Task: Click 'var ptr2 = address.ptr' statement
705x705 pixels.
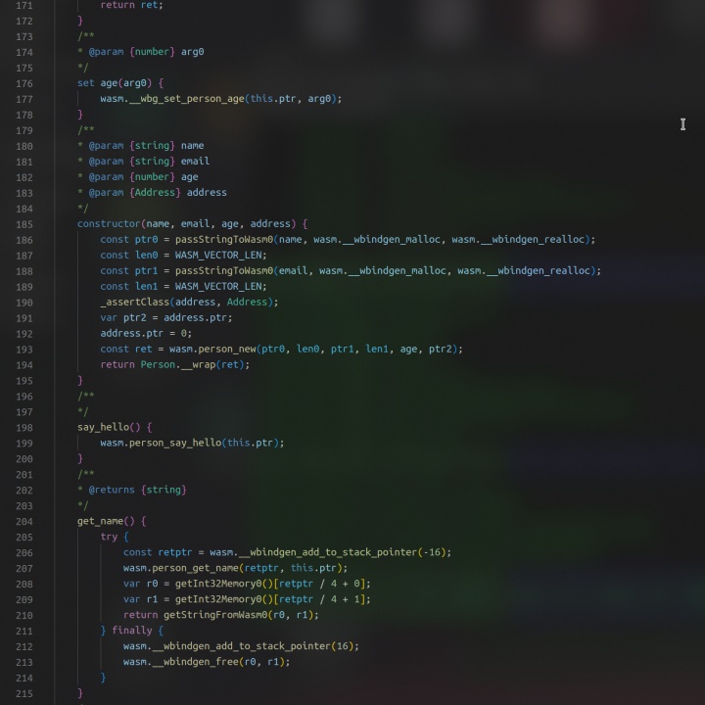Action: click(x=165, y=318)
